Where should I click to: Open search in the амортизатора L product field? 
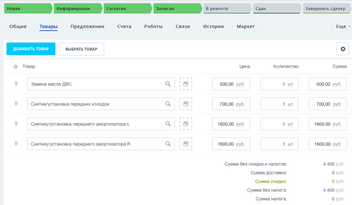pyautogui.click(x=168, y=124)
